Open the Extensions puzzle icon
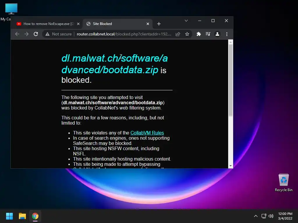 pos(198,34)
